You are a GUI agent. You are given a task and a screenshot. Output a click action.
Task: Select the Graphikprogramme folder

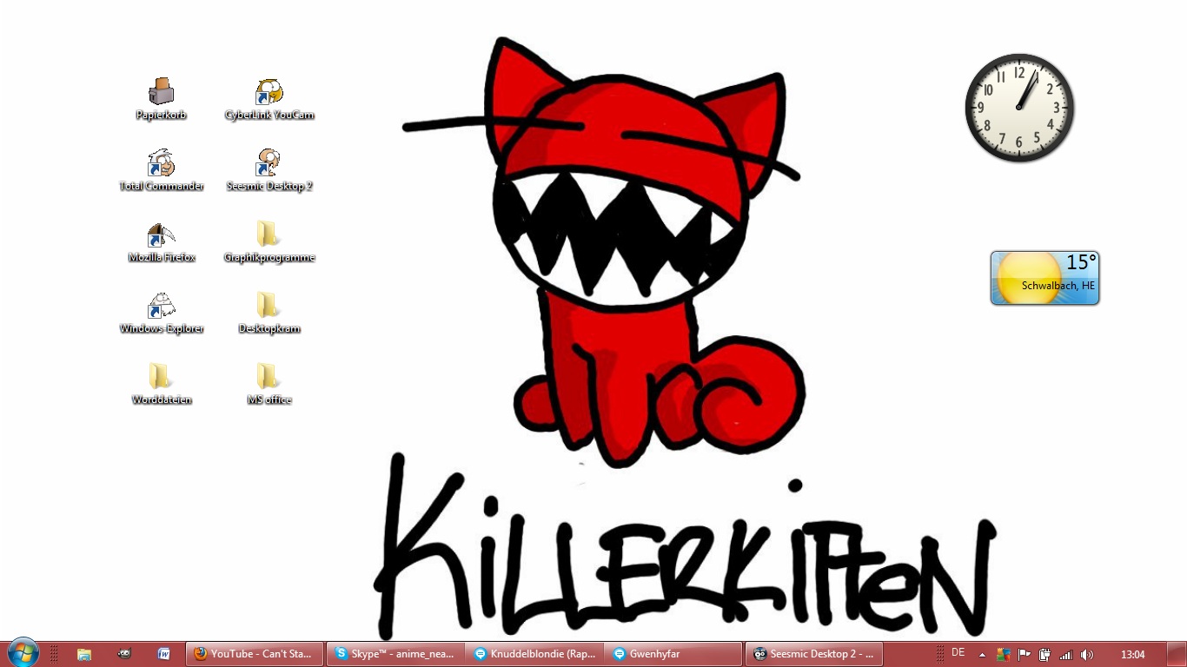pyautogui.click(x=269, y=234)
